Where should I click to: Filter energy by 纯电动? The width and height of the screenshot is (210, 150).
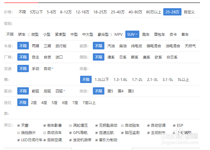pos(137,46)
